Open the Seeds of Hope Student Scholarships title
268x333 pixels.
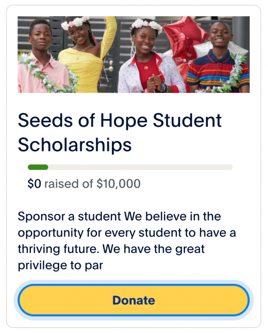click(120, 132)
